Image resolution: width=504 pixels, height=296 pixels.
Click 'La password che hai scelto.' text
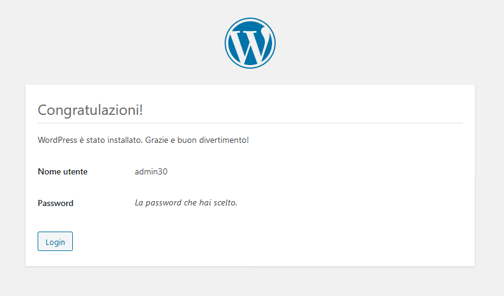[186, 202]
